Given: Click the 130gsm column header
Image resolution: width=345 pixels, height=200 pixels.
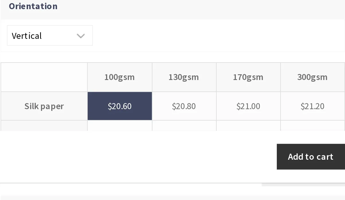Looking at the screenshot, I should point(184,77).
